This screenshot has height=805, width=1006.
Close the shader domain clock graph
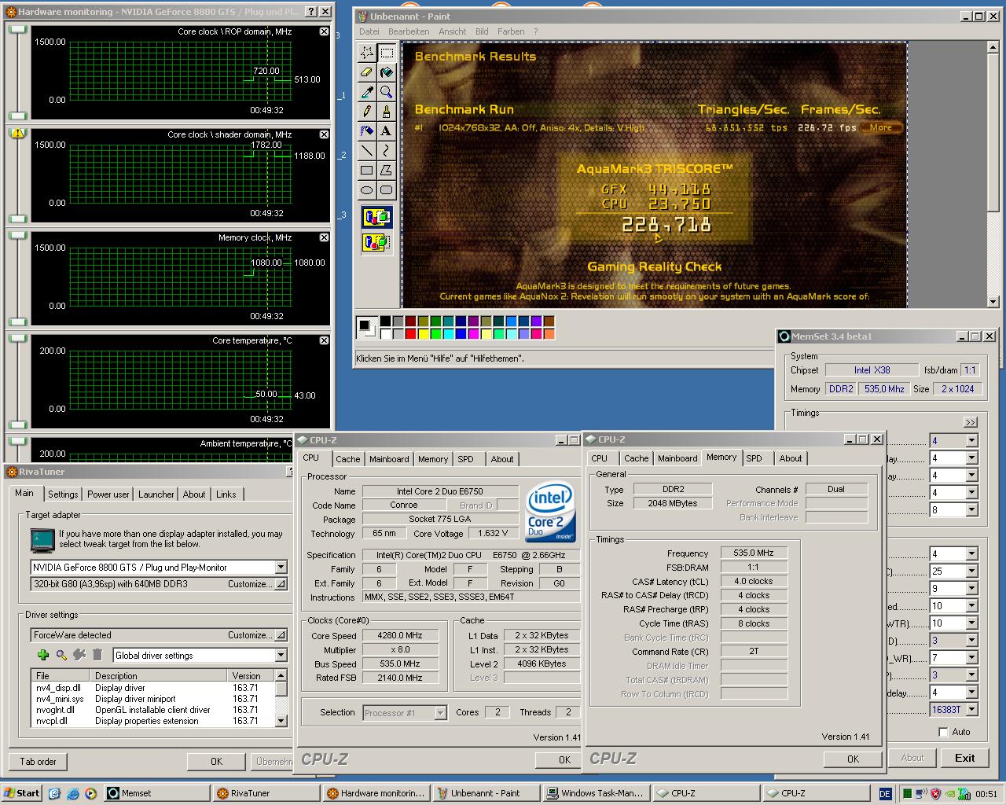324,134
